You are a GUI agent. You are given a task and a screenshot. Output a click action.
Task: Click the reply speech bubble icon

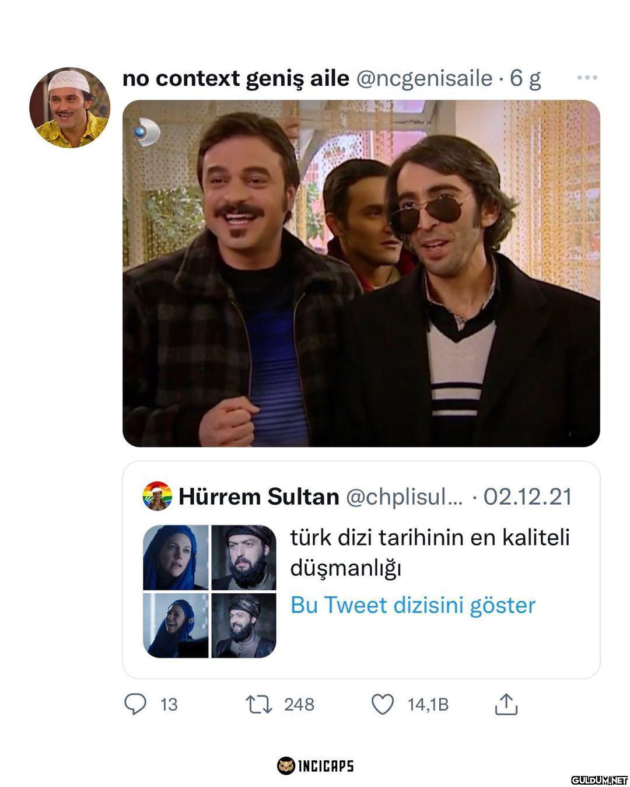click(135, 704)
